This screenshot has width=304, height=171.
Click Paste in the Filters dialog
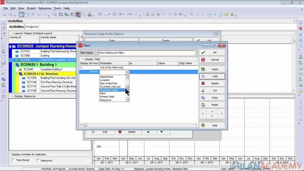click(x=212, y=104)
